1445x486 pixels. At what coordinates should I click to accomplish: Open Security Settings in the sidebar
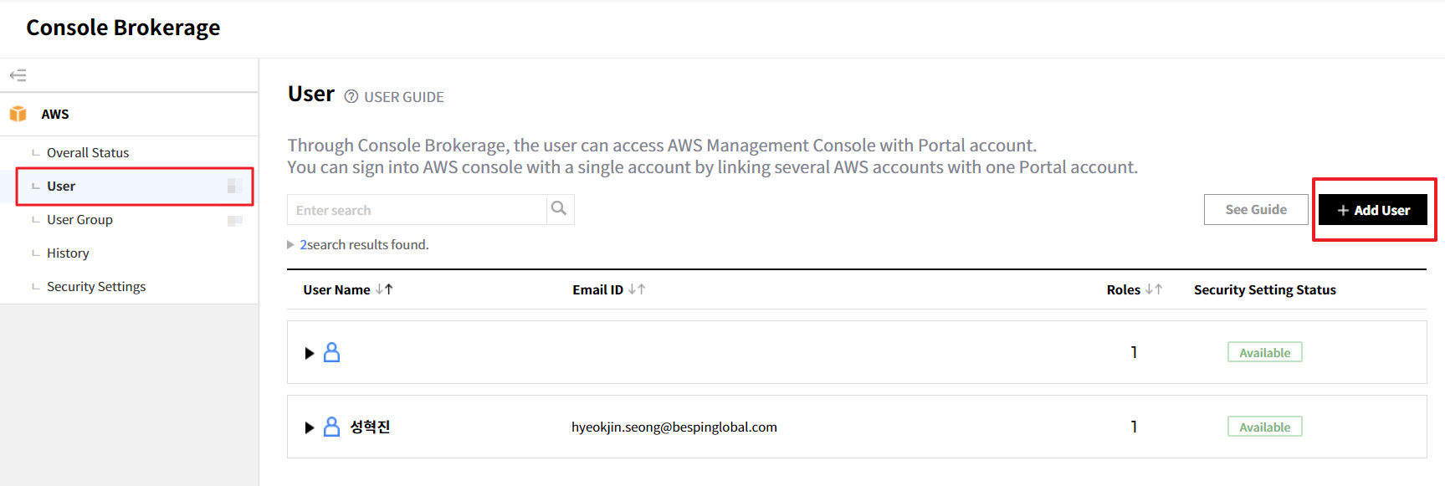[96, 287]
